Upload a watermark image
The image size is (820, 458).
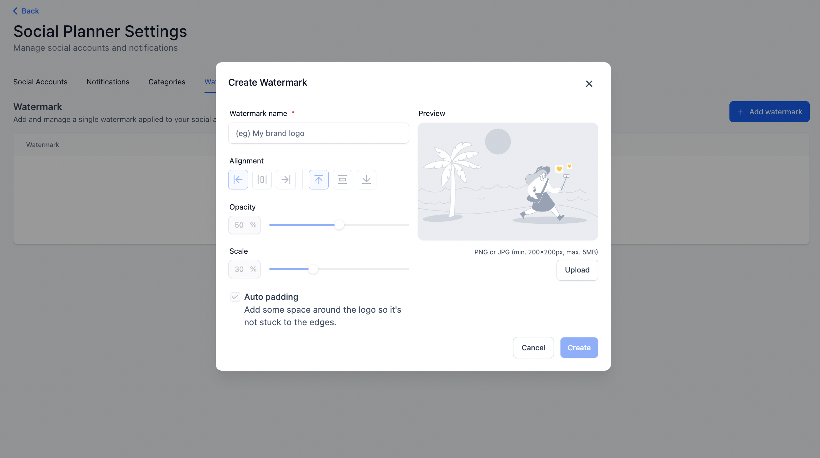click(x=577, y=270)
